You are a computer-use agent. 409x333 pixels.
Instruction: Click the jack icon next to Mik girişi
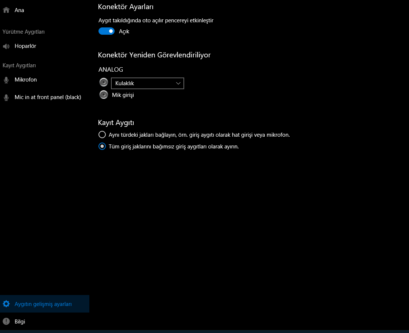[x=104, y=95]
